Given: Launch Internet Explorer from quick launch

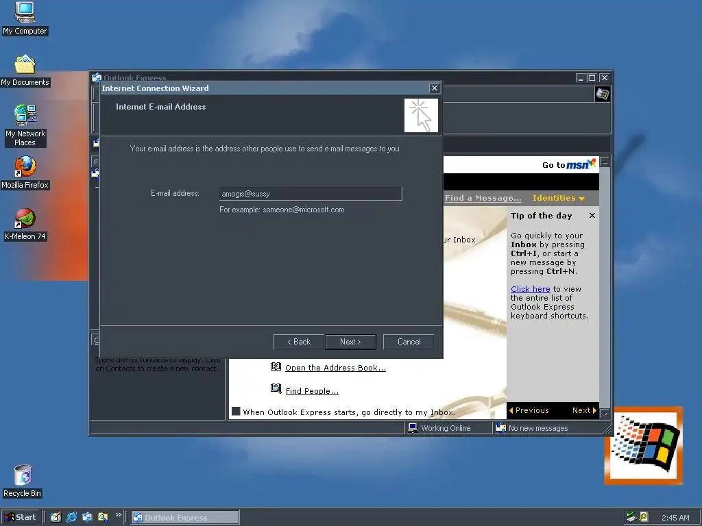Looking at the screenshot, I should click(71, 517).
